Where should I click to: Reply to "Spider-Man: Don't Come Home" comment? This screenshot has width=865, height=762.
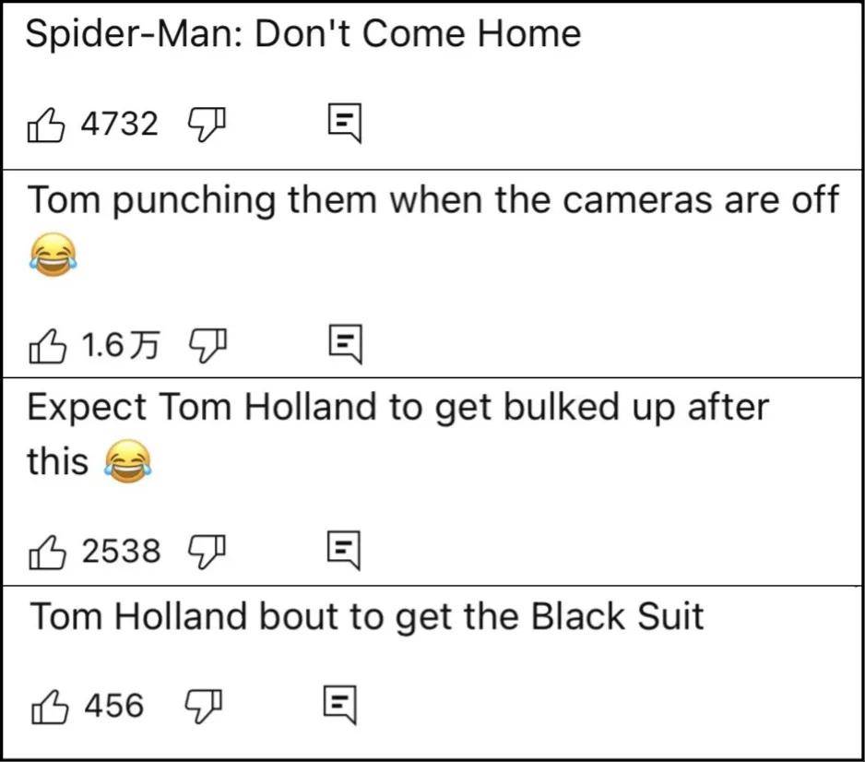click(x=345, y=124)
